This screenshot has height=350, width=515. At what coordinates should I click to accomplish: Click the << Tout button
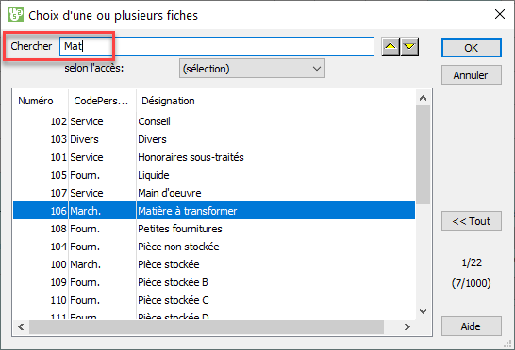click(472, 221)
